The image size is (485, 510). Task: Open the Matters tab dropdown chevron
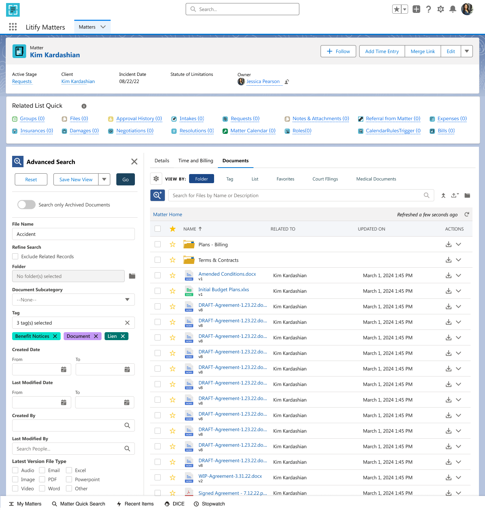pyautogui.click(x=103, y=27)
